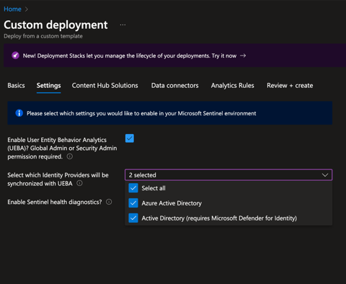The width and height of the screenshot is (346, 284).
Task: Open the ellipsis menu next to Custom deployment
Action: coord(123,25)
